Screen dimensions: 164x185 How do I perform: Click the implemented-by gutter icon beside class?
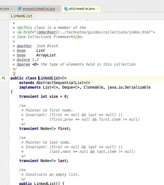point(3,78)
